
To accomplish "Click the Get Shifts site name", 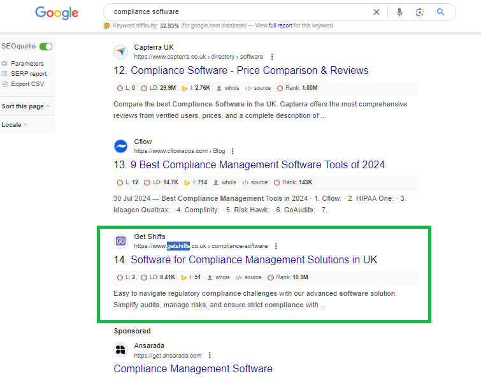I will 150,236.
